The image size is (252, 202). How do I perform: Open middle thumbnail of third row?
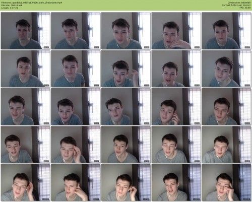(x=126, y=107)
